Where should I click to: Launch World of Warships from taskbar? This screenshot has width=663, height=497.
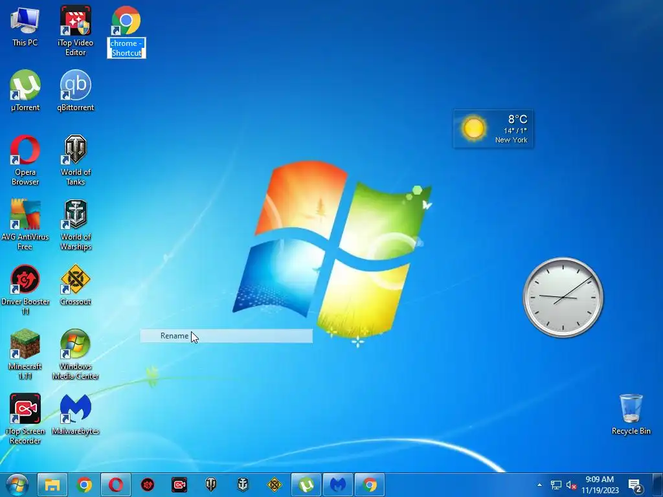click(243, 485)
